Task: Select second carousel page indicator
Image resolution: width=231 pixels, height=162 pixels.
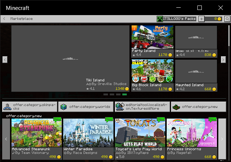Action: [x=112, y=94]
